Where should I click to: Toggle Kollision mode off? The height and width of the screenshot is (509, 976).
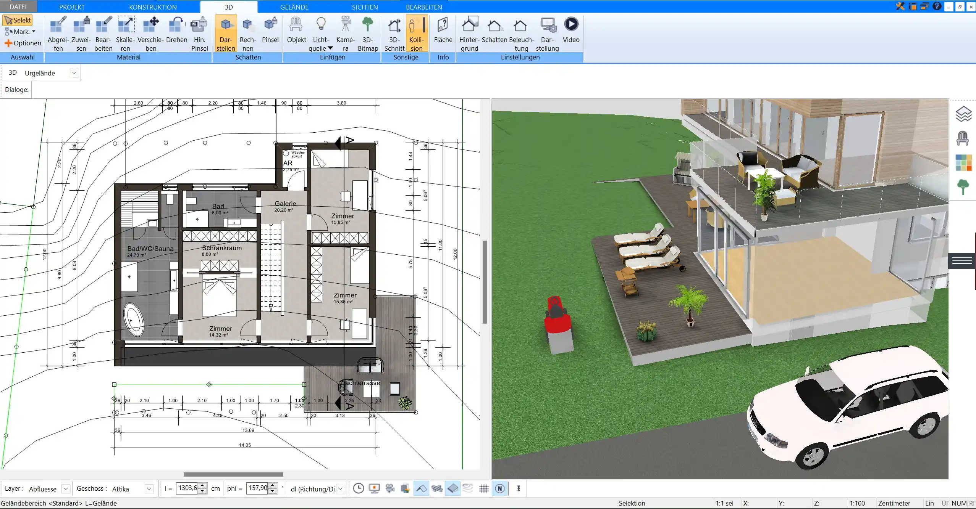click(x=417, y=34)
